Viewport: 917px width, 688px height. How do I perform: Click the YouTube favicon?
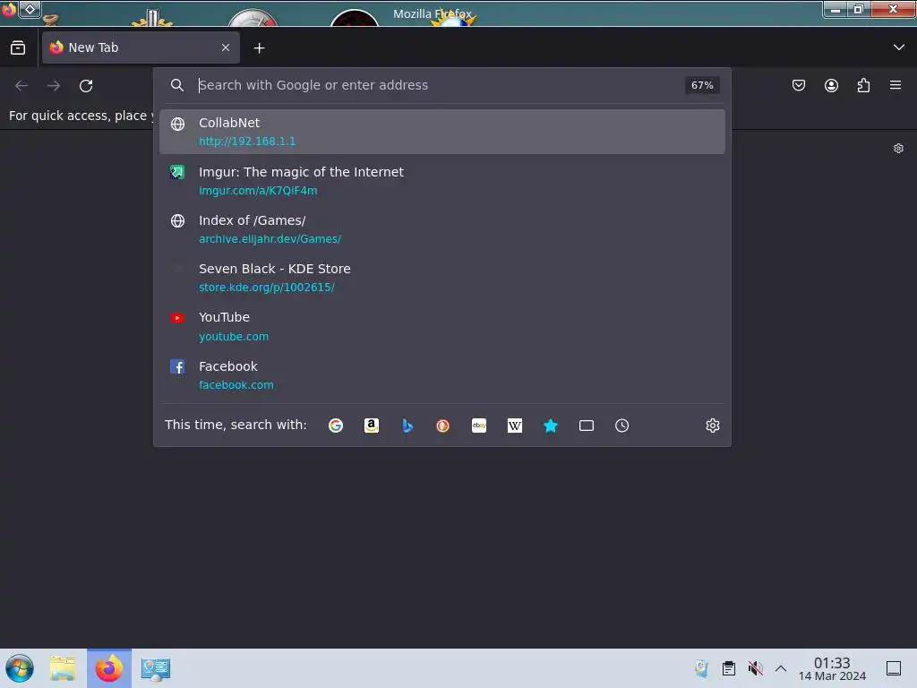[177, 318]
